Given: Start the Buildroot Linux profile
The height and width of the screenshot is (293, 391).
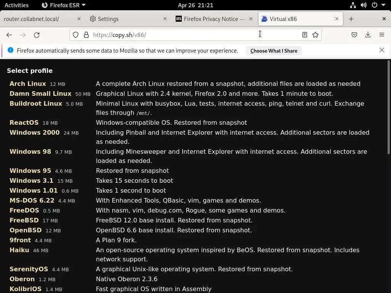Looking at the screenshot, I should [x=36, y=104].
